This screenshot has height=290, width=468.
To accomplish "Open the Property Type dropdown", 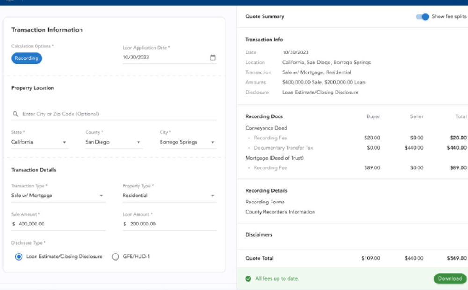I will click(213, 196).
